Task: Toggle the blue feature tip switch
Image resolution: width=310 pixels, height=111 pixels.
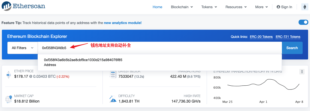Action: [303, 22]
